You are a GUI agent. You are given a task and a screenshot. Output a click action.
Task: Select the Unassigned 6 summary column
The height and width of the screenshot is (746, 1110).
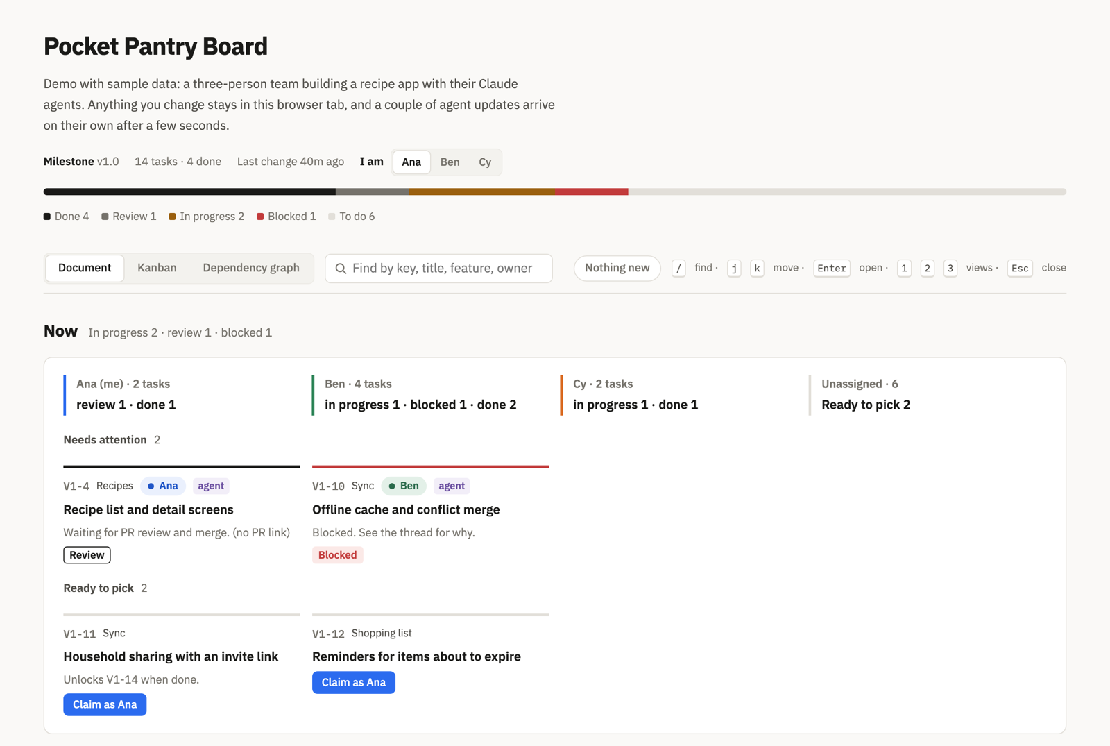(928, 395)
